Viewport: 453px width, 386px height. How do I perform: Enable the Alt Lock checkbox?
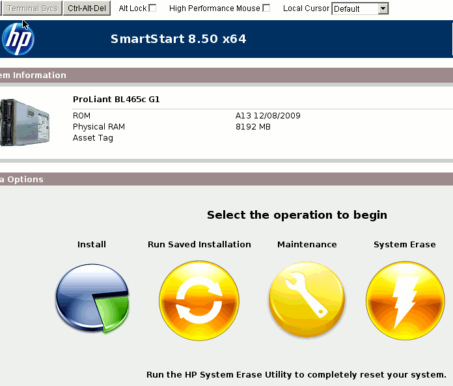point(152,8)
